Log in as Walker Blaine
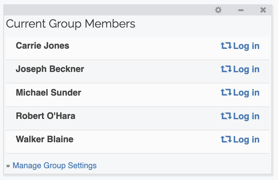This screenshot has width=278, height=180. [246, 140]
